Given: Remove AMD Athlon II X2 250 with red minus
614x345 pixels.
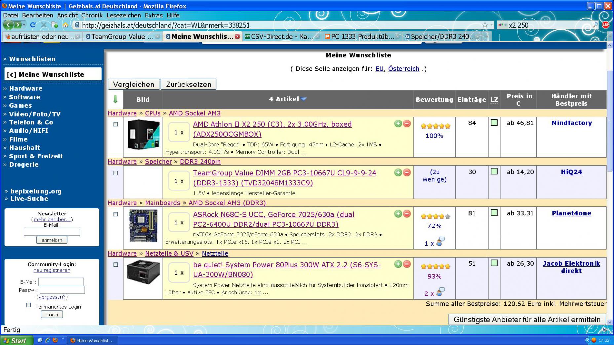Looking at the screenshot, I should 407,123.
